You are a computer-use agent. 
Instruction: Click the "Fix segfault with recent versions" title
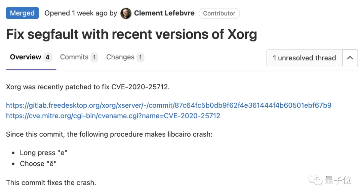coord(131,34)
